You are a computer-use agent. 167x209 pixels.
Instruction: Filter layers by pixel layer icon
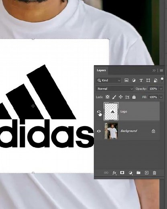pos(126,80)
